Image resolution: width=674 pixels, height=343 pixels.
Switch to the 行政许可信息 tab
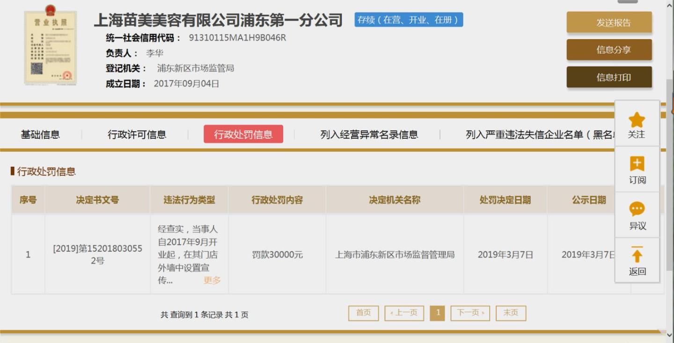click(x=137, y=135)
